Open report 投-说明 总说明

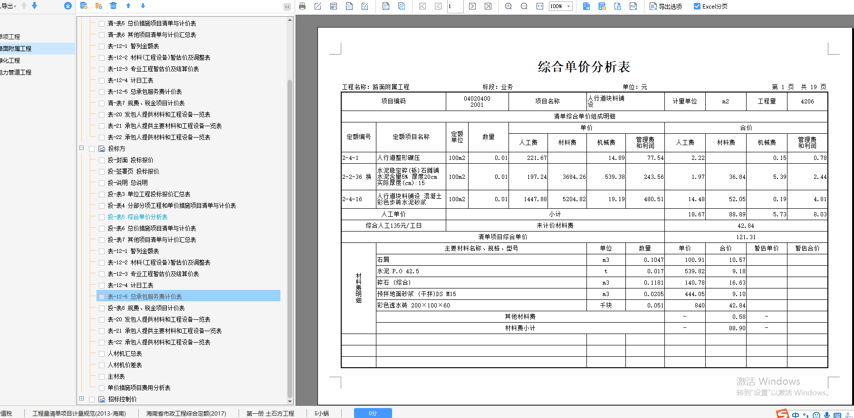pos(127,183)
